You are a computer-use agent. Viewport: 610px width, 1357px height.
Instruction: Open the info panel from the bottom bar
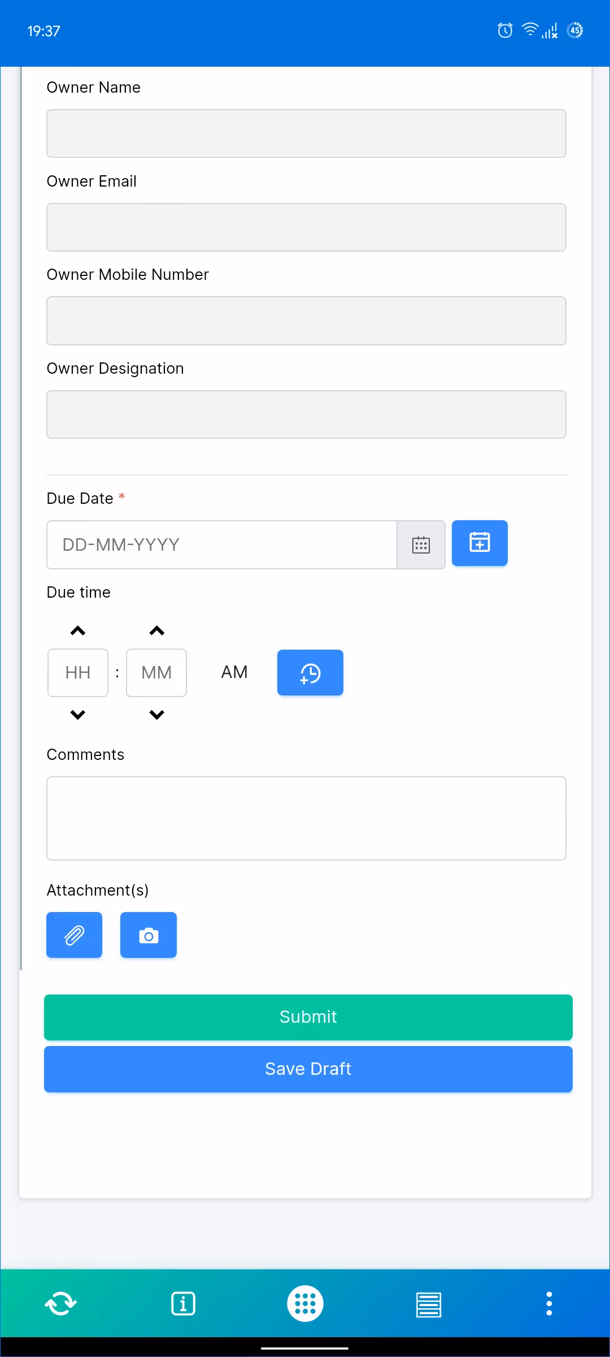(x=183, y=1303)
